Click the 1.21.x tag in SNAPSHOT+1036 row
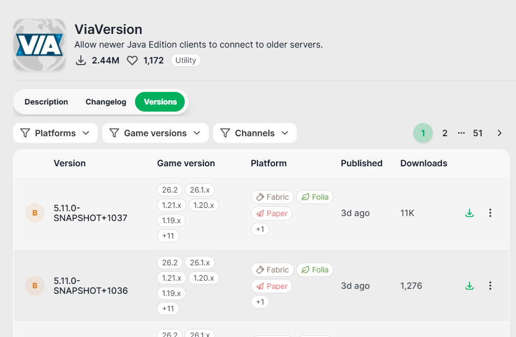Screen dimensions: 516x337 172,278
